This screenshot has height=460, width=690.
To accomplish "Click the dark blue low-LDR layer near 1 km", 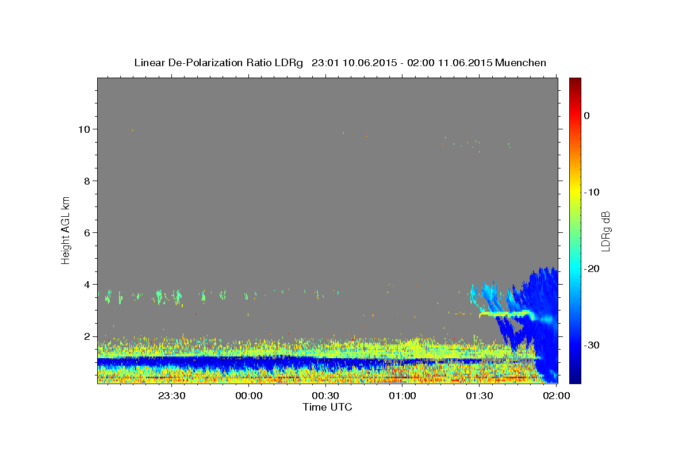I will point(230,362).
